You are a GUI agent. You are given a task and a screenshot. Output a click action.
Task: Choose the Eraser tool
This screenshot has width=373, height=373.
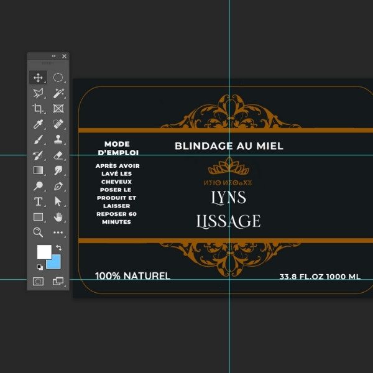(x=58, y=155)
